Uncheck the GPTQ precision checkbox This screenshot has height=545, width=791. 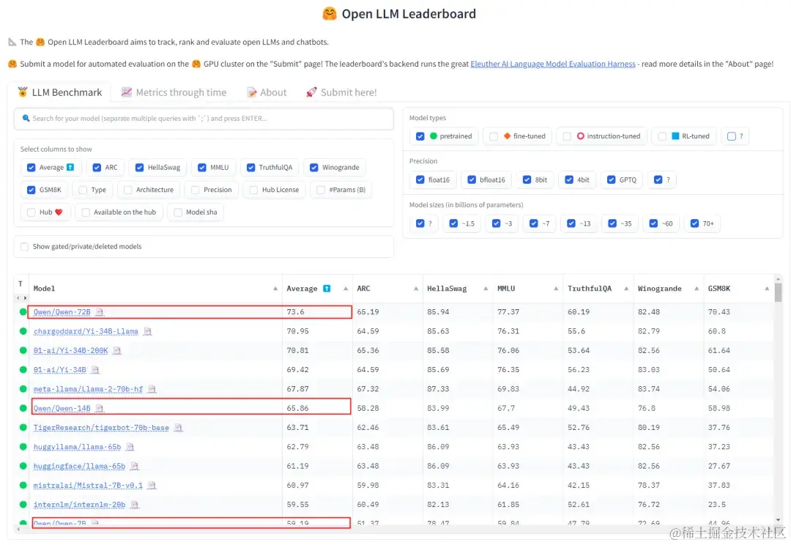point(611,179)
